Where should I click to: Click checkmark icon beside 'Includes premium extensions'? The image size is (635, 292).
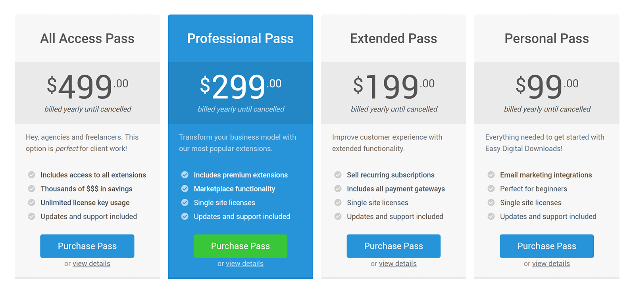click(x=185, y=175)
